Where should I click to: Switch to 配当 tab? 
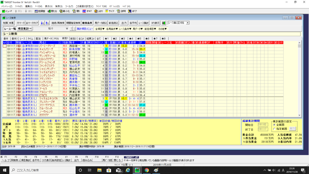click(38, 38)
